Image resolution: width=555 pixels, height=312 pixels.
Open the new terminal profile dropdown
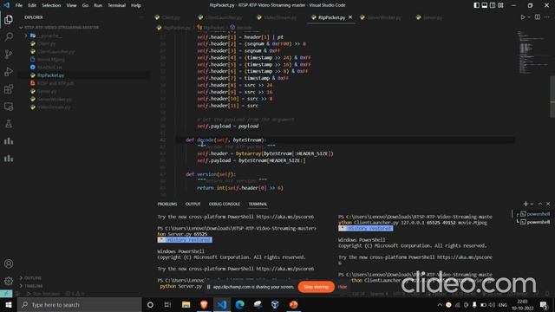click(x=532, y=205)
